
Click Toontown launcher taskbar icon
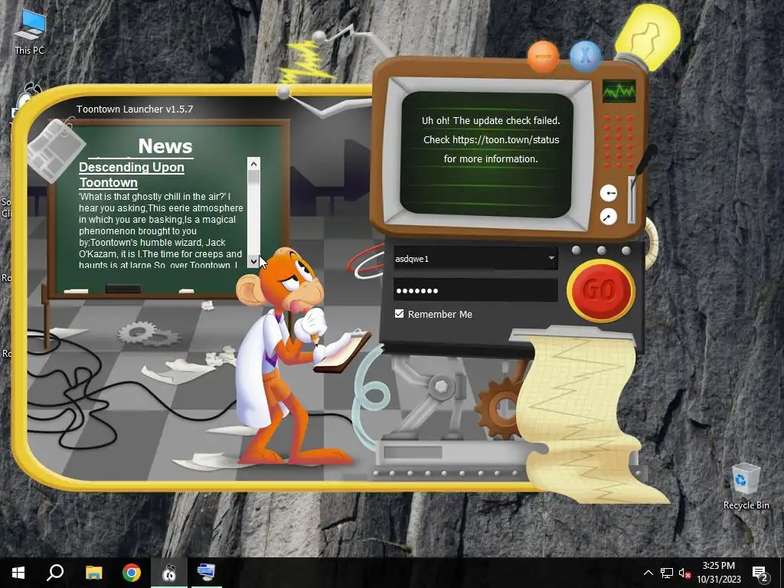169,573
